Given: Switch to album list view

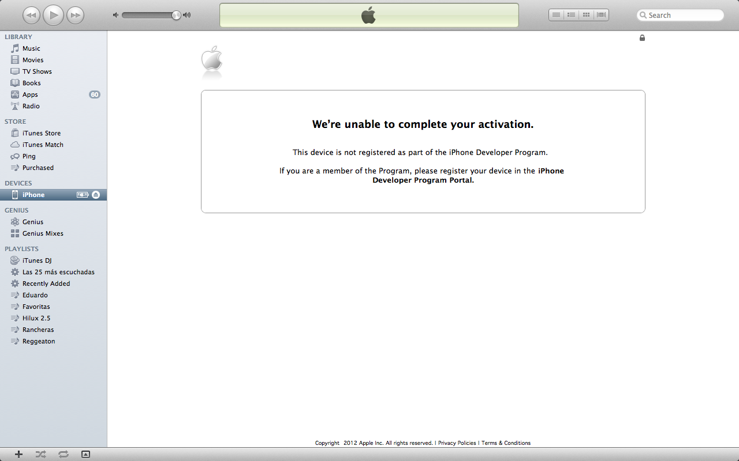Looking at the screenshot, I should pos(571,15).
